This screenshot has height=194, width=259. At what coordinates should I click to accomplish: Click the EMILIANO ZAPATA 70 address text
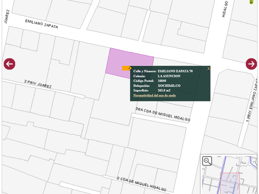click(175, 71)
